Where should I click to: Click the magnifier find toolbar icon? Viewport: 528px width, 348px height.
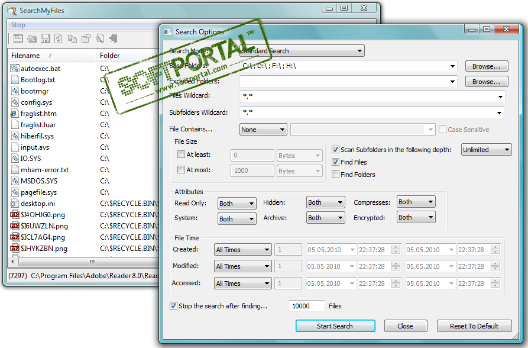pos(100,38)
